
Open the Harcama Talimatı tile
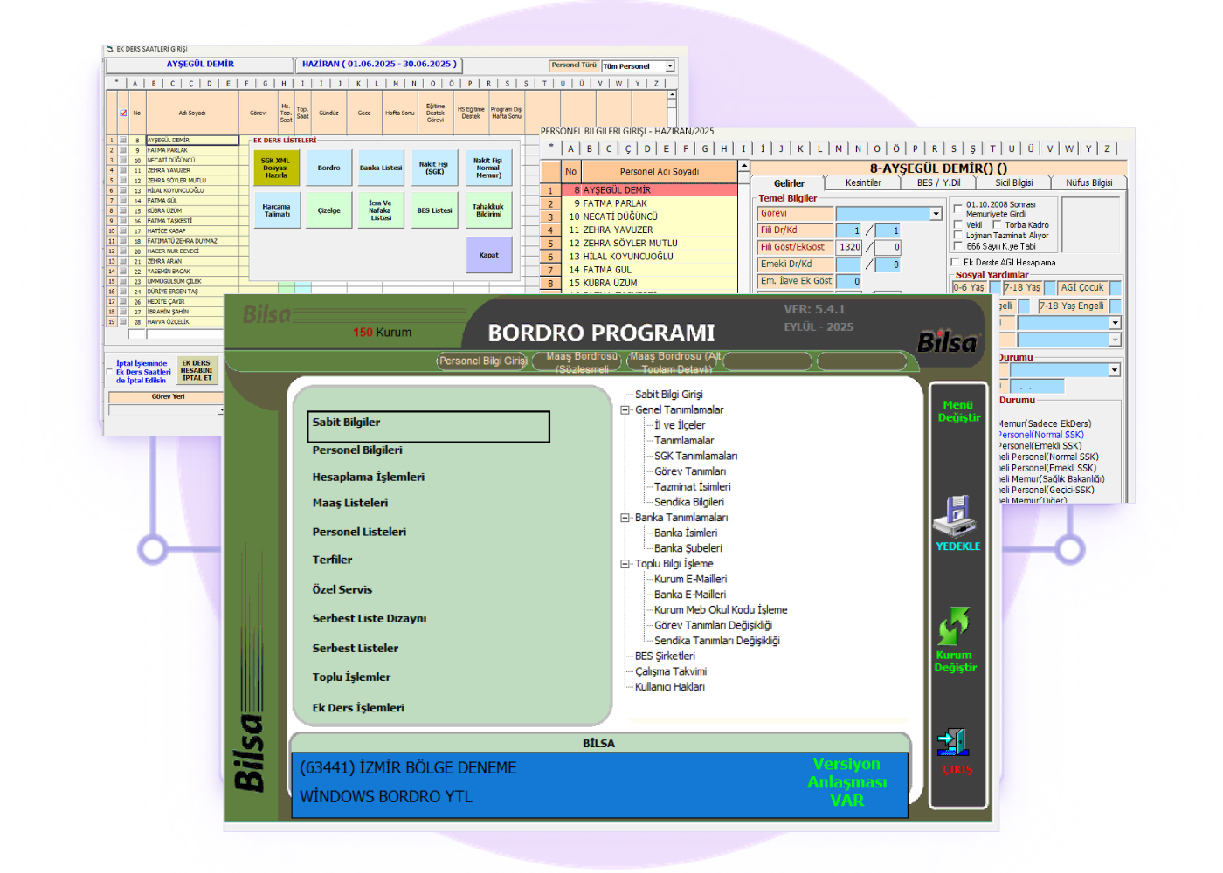coord(276,210)
